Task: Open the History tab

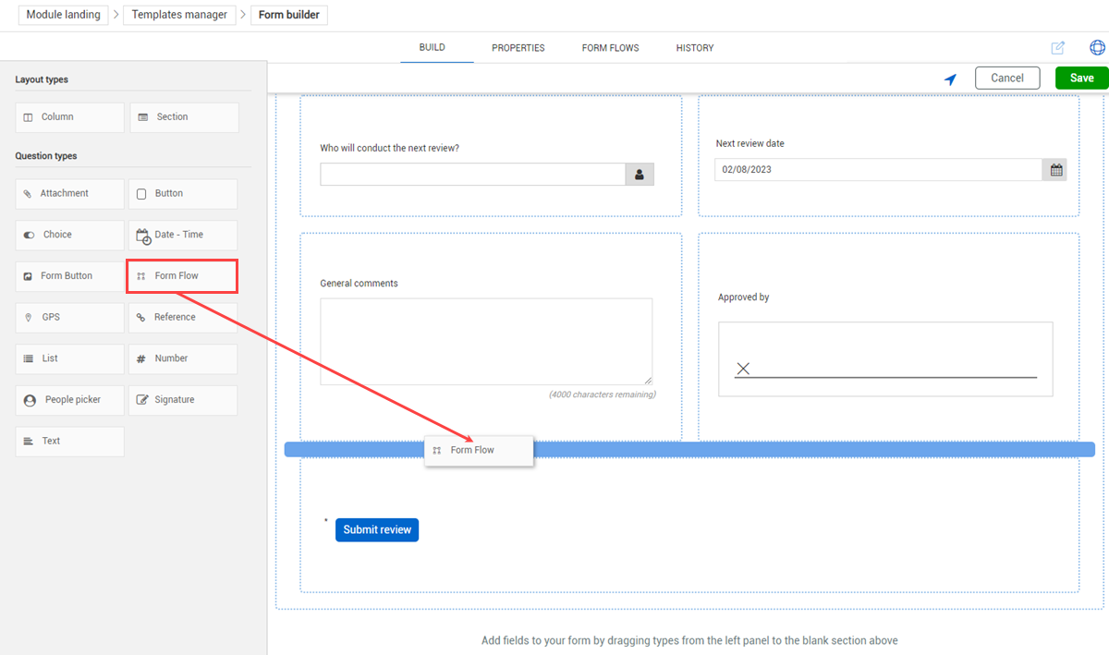Action: coord(694,48)
